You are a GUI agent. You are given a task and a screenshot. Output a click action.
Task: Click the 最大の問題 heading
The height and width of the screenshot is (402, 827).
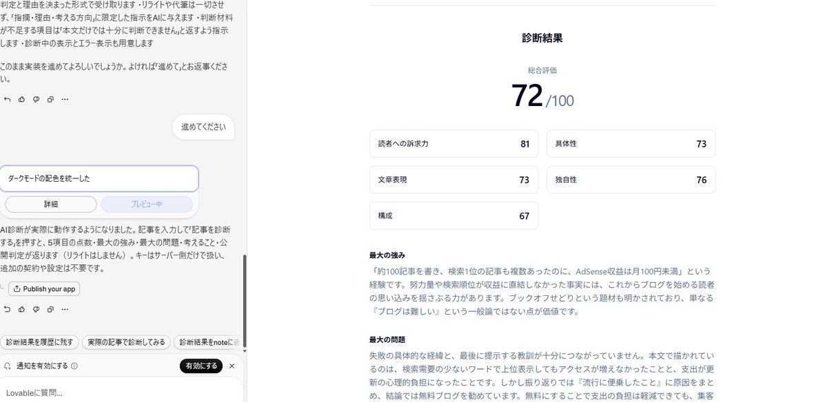(x=387, y=340)
